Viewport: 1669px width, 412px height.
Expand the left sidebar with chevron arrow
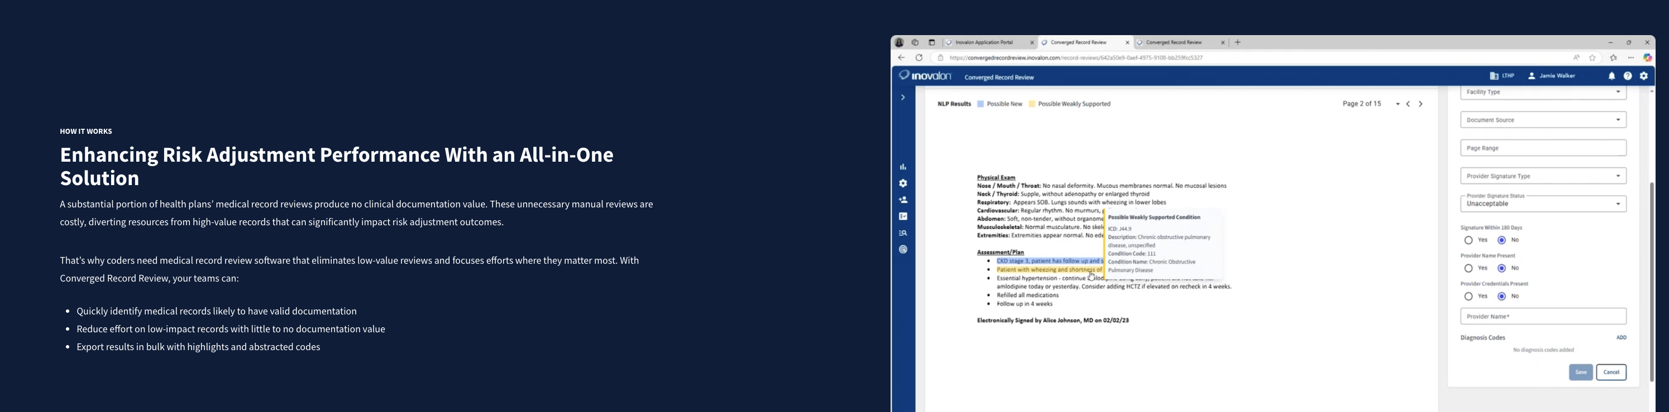[x=902, y=98]
